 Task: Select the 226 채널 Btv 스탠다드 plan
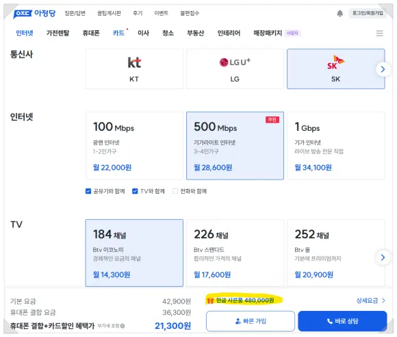tap(235, 253)
